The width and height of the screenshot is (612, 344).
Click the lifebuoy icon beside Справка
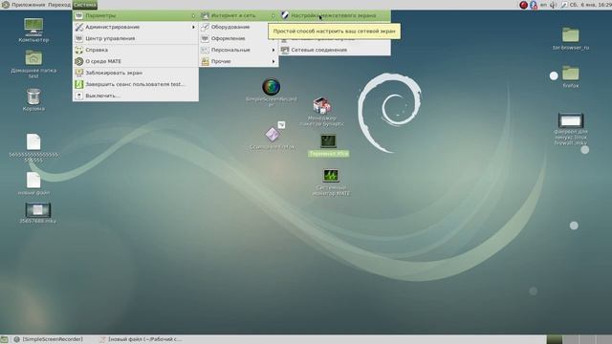click(x=79, y=50)
